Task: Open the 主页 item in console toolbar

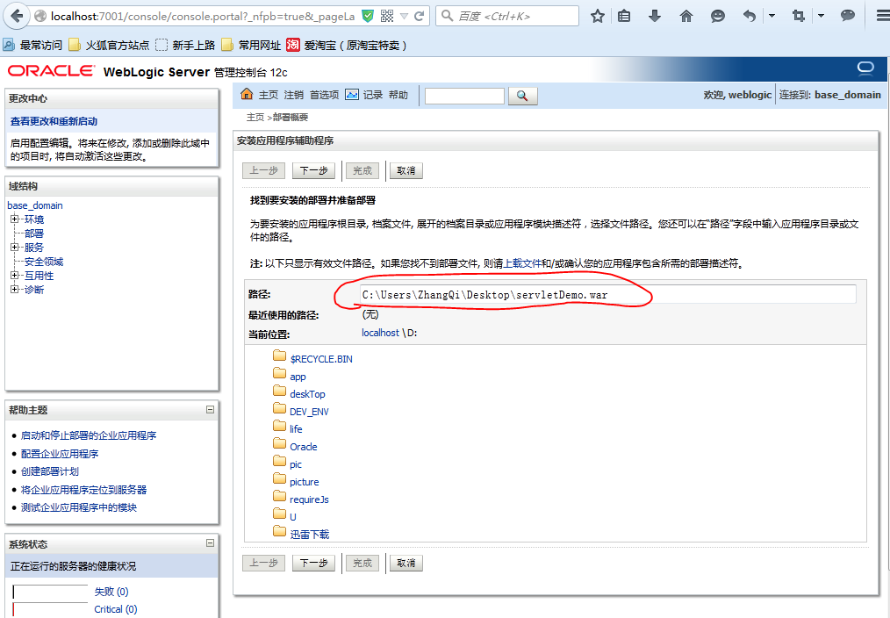Action: click(x=269, y=95)
